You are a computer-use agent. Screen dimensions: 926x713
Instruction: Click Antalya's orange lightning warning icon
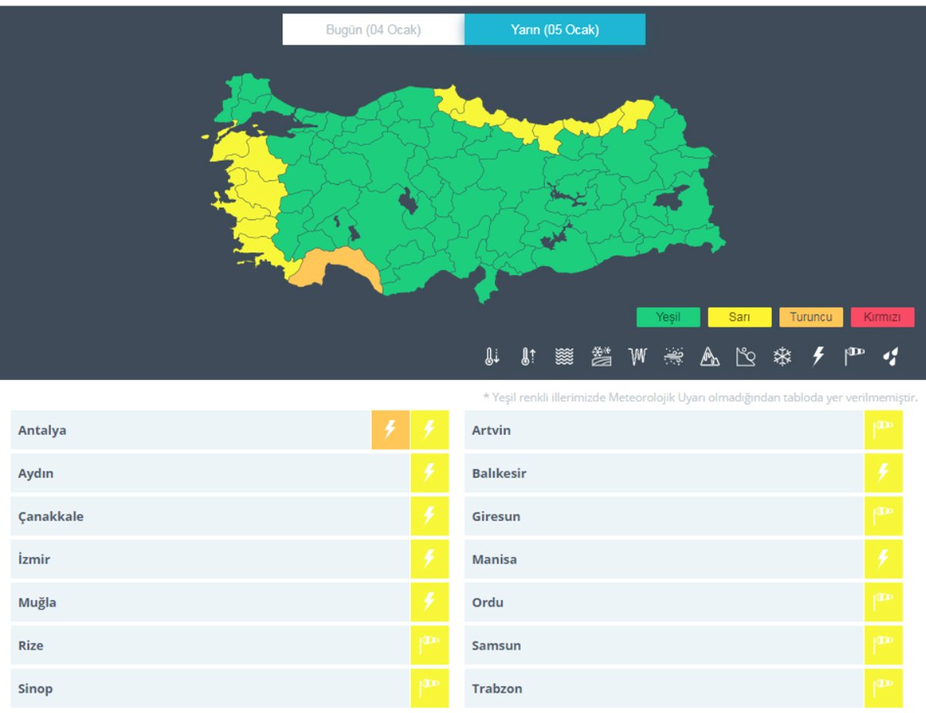tap(390, 430)
